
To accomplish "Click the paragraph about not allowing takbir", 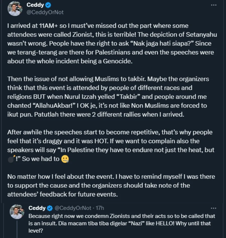I will tap(108, 97).
